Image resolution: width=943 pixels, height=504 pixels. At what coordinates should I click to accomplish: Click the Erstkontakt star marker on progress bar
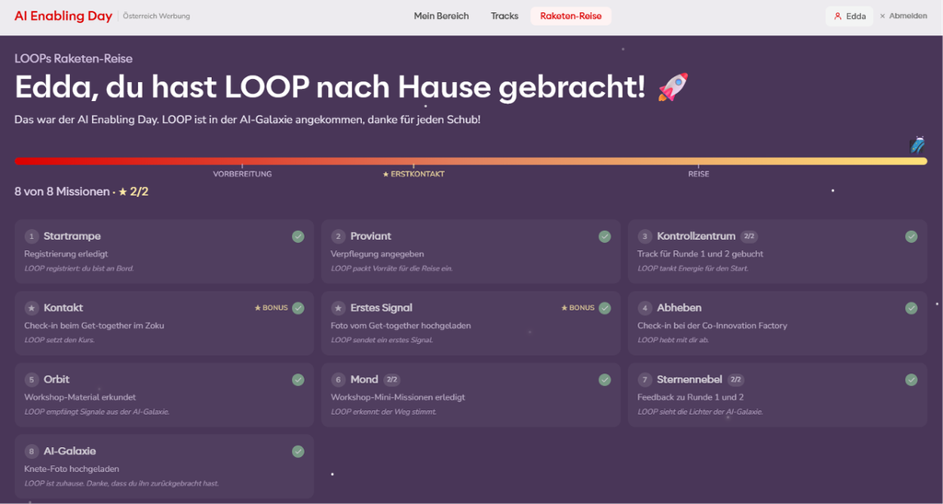(x=413, y=174)
